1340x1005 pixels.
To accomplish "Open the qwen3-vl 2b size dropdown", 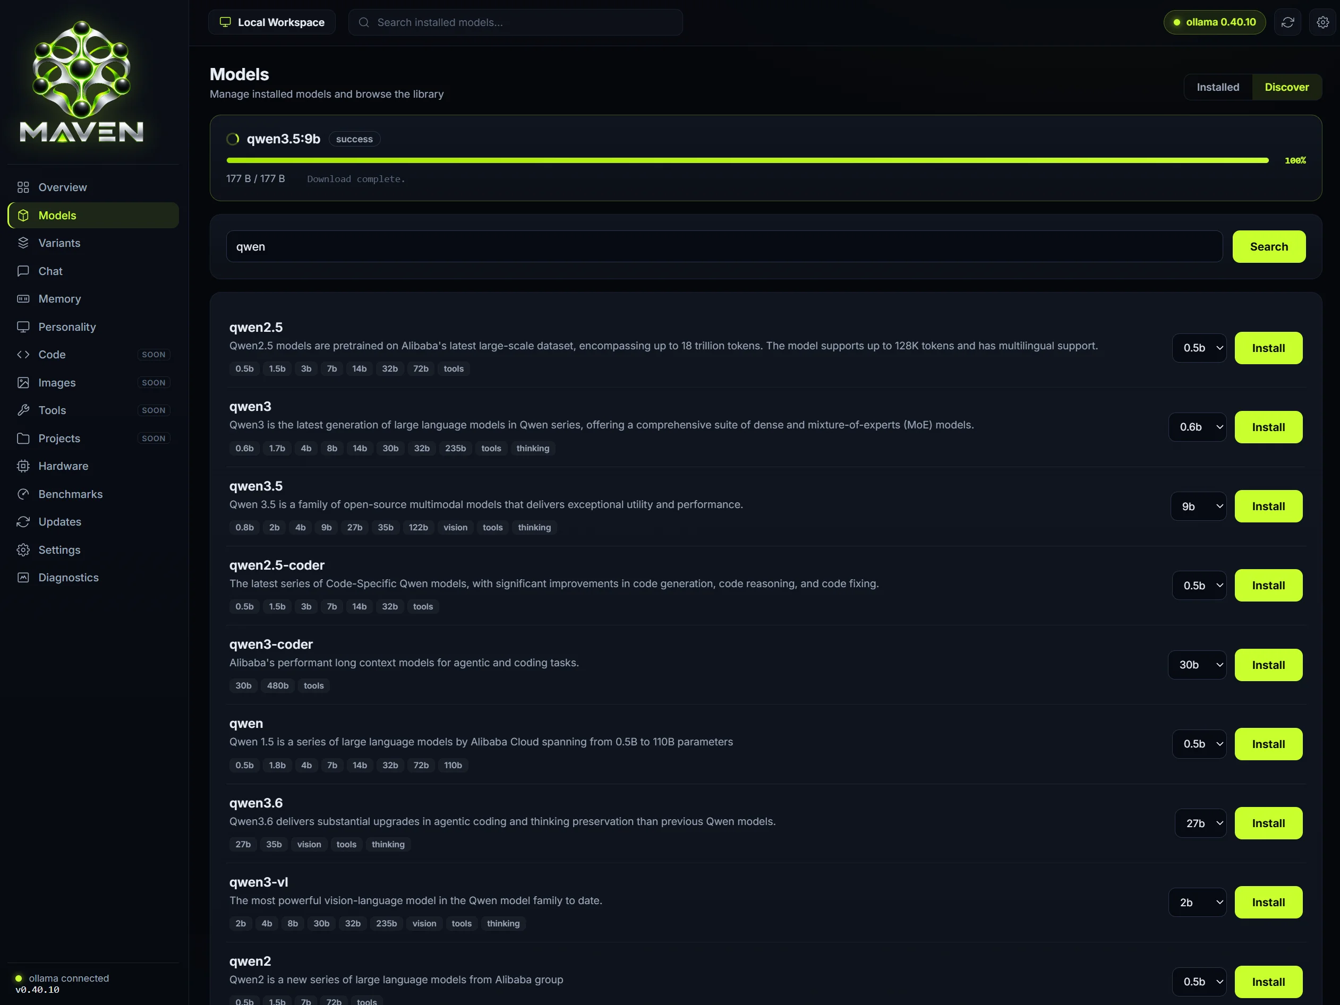I will [1197, 903].
